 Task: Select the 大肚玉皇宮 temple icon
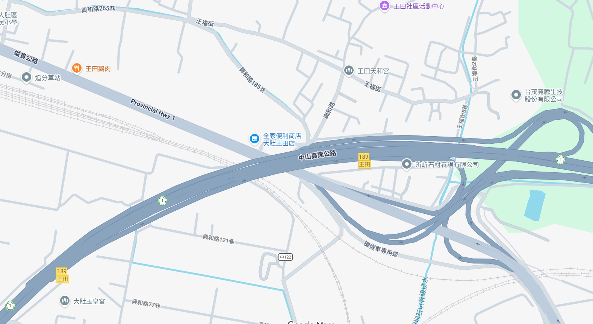pos(65,301)
